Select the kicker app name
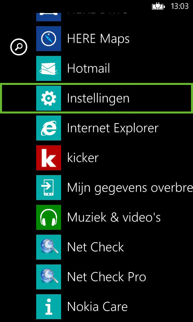The height and width of the screenshot is (322, 193). click(x=83, y=158)
